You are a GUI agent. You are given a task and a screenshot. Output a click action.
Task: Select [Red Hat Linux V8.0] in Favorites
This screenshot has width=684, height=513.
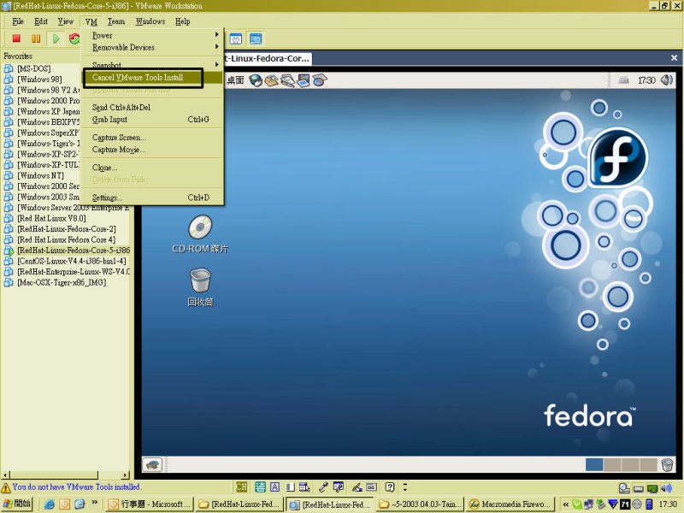point(51,218)
